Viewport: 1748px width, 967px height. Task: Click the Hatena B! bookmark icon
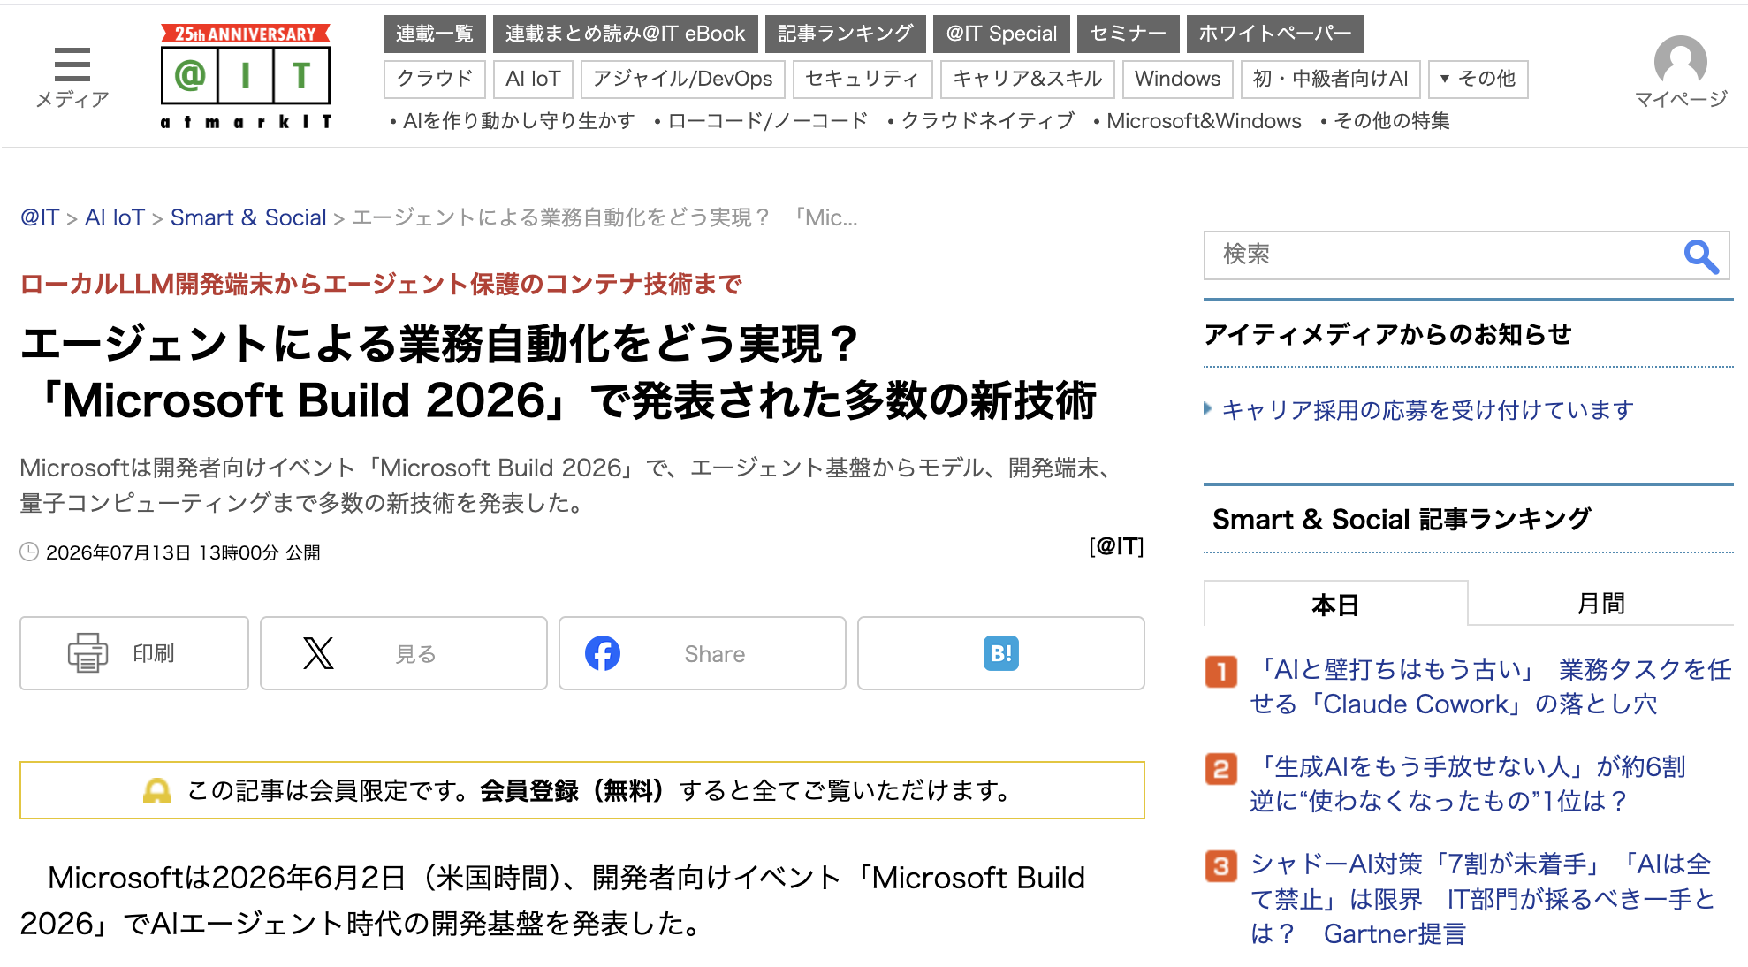pos(1001,653)
